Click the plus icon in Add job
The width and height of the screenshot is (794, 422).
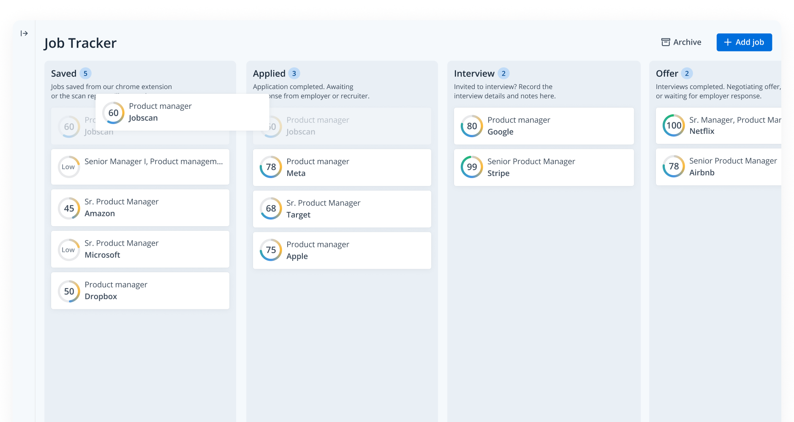[x=728, y=42]
